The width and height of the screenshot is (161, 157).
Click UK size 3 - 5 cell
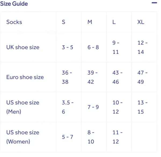[x=68, y=47]
